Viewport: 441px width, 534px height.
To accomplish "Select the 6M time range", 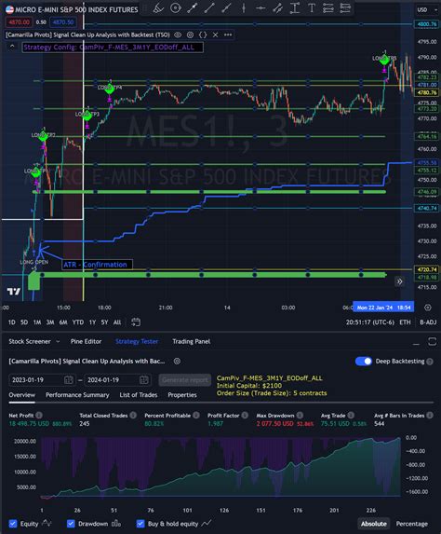I will point(63,322).
